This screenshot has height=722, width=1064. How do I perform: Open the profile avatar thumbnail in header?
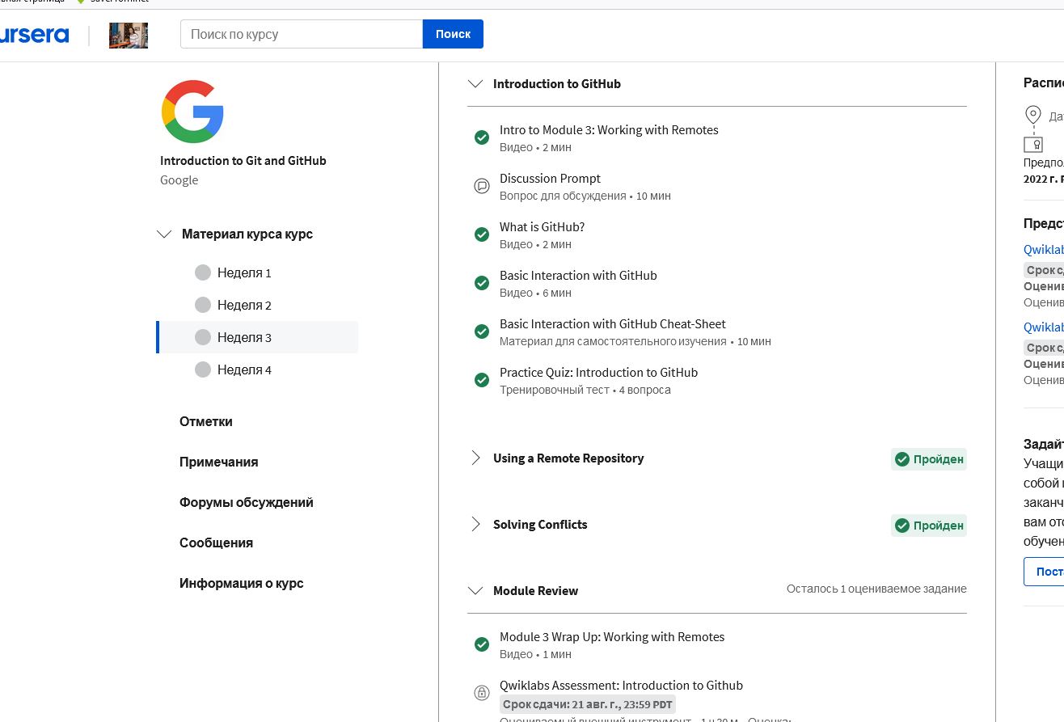(129, 35)
